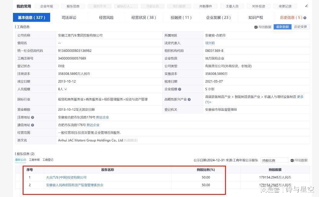Open legal representative 项兴初 link
Image resolution: width=319 pixels, height=197 pixels.
[210, 43]
